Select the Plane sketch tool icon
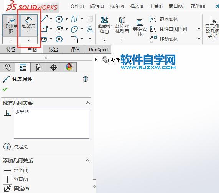The image size is (219, 193). tap(90, 19)
